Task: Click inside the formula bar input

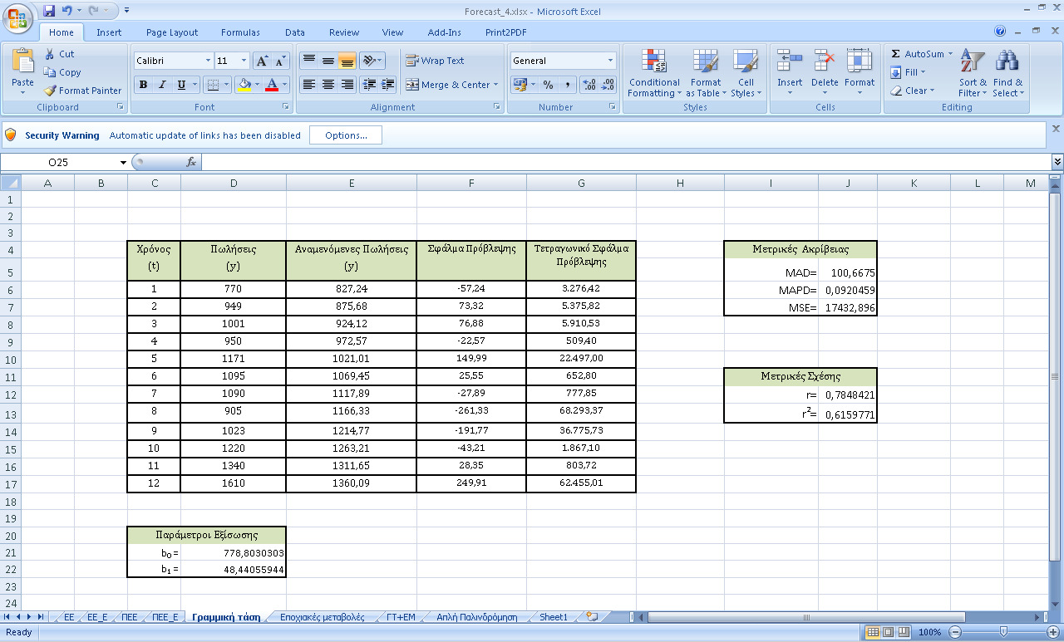Action: (625, 162)
